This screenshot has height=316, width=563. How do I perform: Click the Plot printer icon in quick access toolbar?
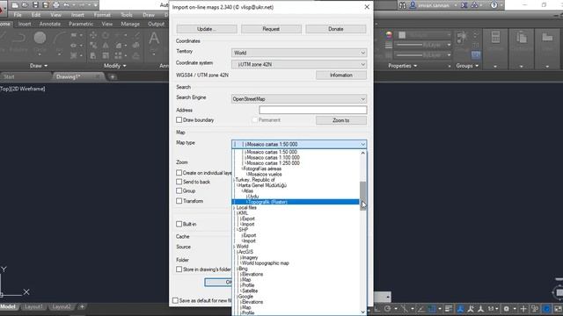(56, 5)
